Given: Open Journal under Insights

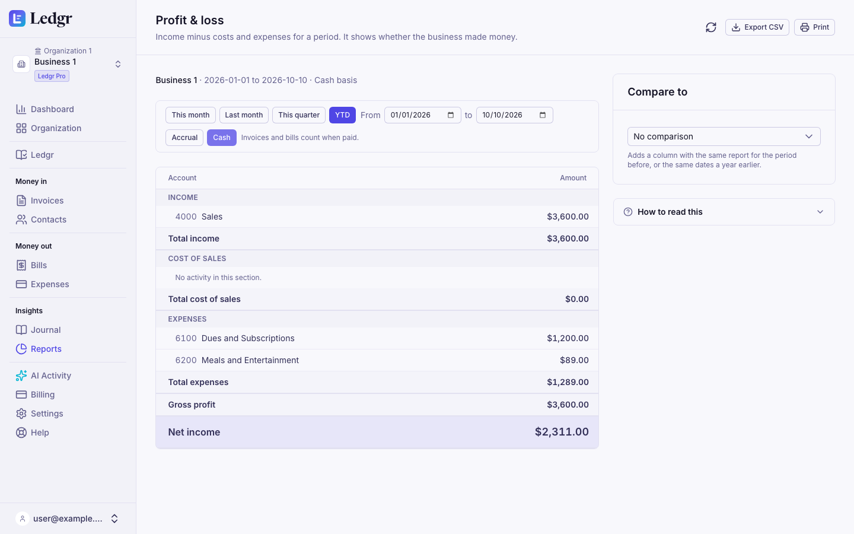Looking at the screenshot, I should (68, 330).
